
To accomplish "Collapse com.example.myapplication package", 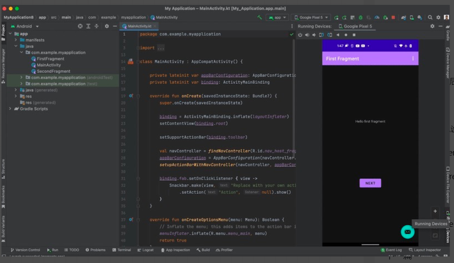I will point(22,52).
